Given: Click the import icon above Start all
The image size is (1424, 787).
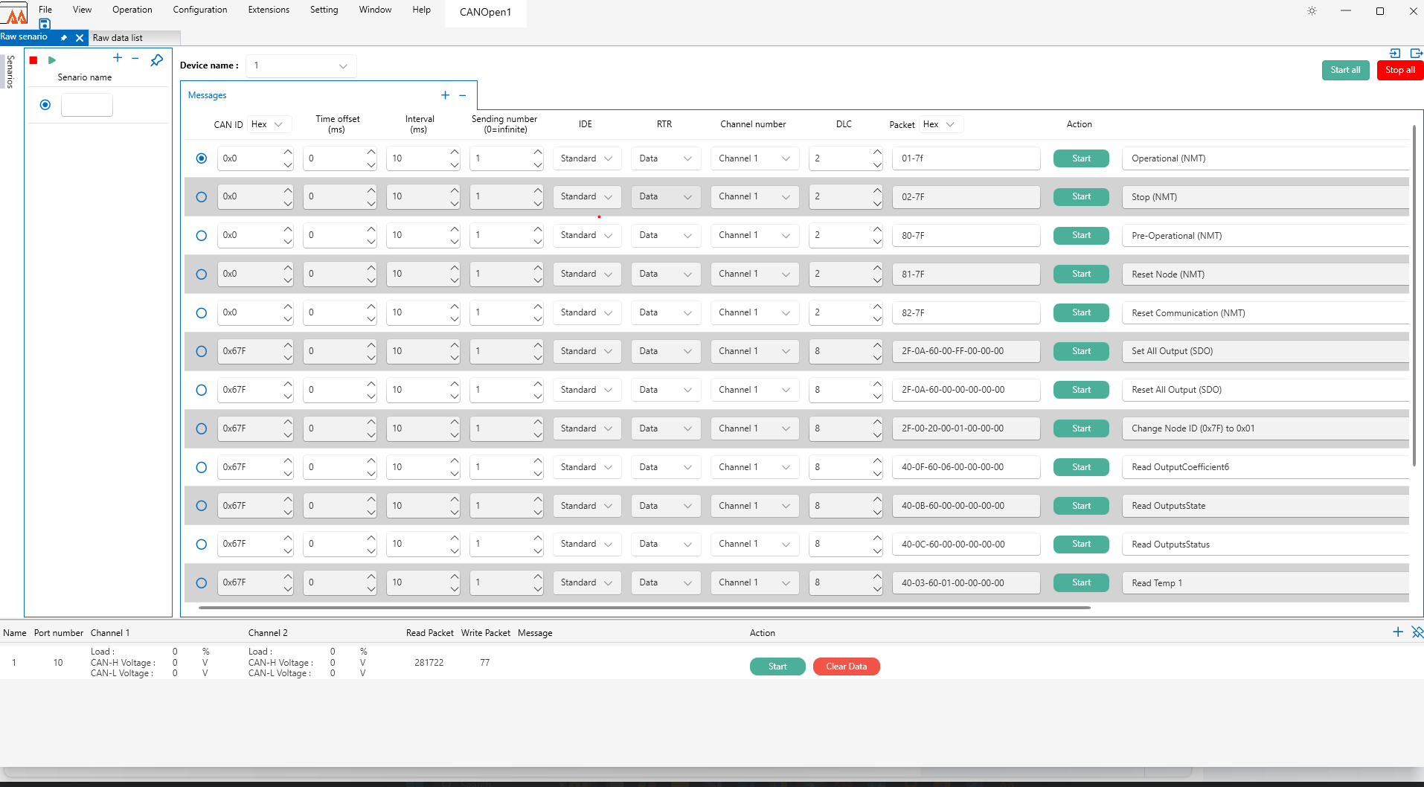Looking at the screenshot, I should tap(1395, 53).
